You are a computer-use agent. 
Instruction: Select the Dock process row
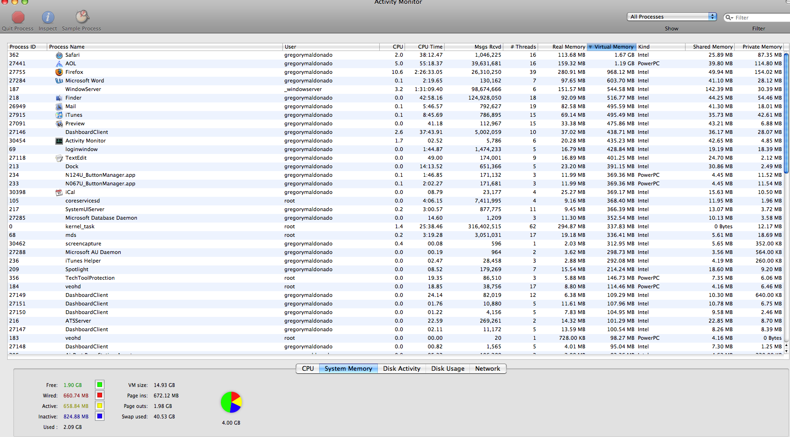point(395,167)
